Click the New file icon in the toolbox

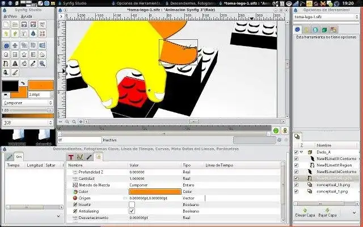point(6,24)
